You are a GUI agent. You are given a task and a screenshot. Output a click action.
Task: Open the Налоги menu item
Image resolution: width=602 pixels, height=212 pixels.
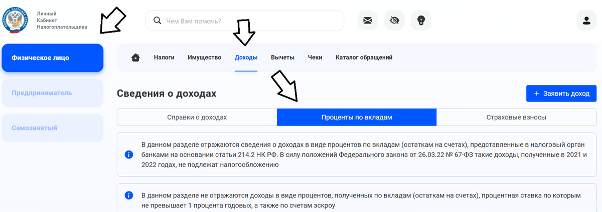164,57
